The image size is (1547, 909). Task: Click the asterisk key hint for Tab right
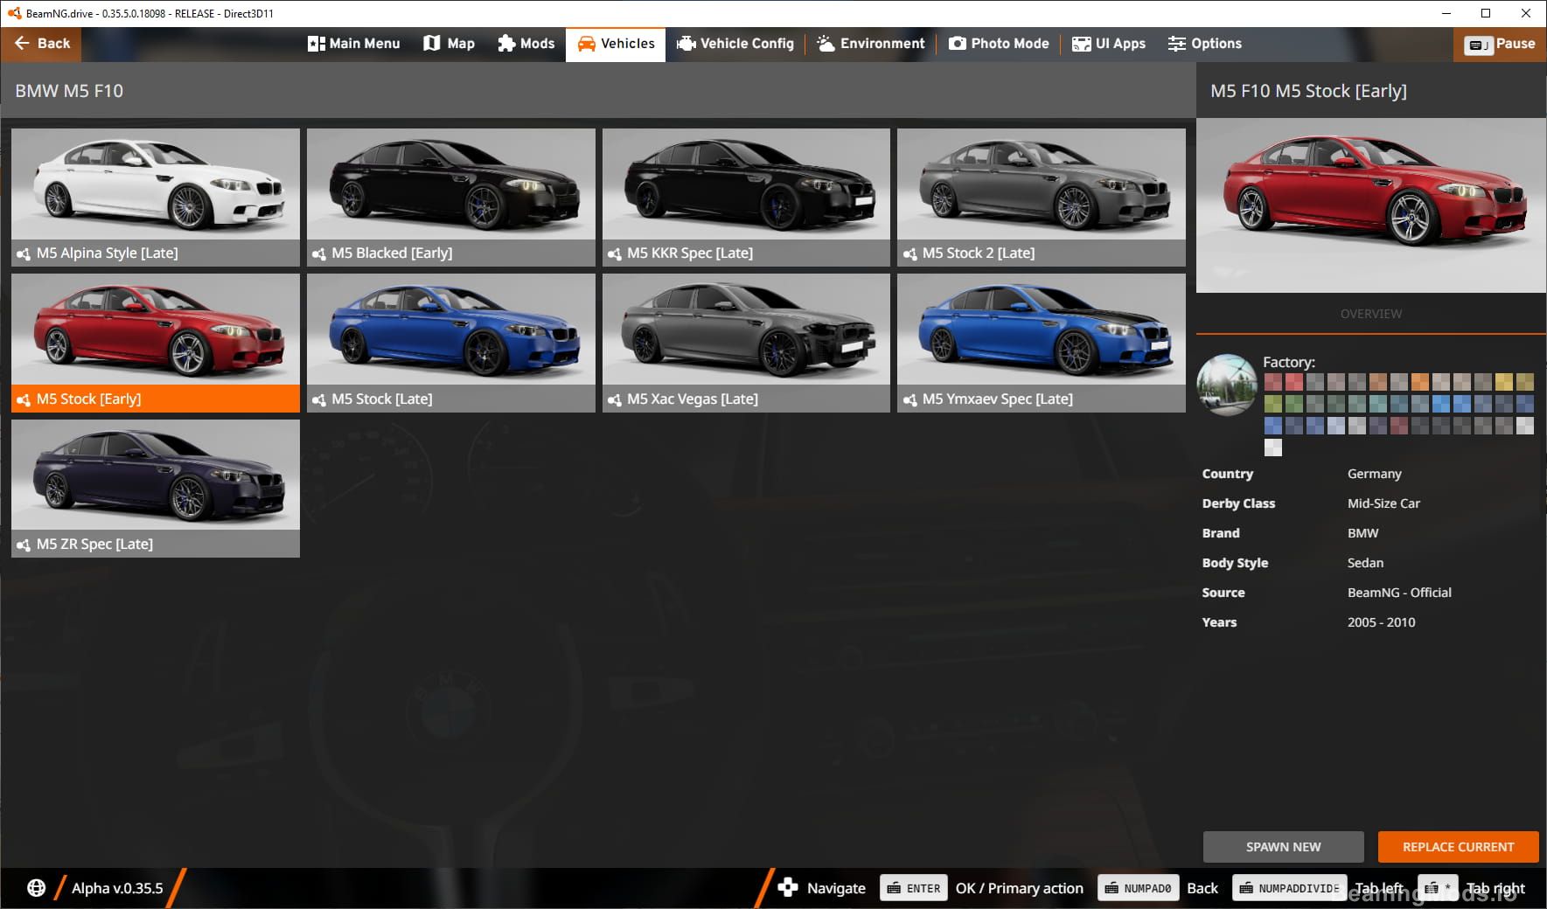point(1438,888)
